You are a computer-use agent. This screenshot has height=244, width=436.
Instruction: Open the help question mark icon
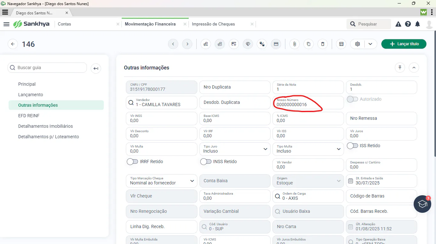tap(408, 24)
